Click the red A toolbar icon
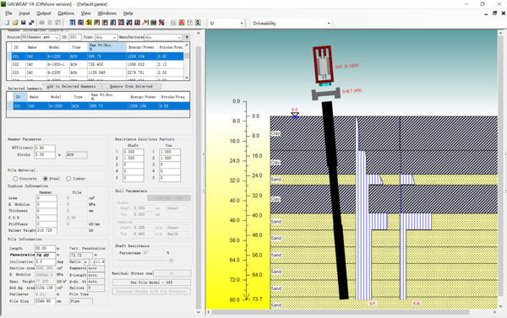 pyautogui.click(x=182, y=23)
